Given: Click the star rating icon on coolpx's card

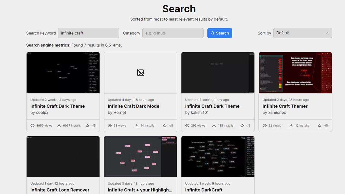Looking at the screenshot, I should tap(87, 126).
